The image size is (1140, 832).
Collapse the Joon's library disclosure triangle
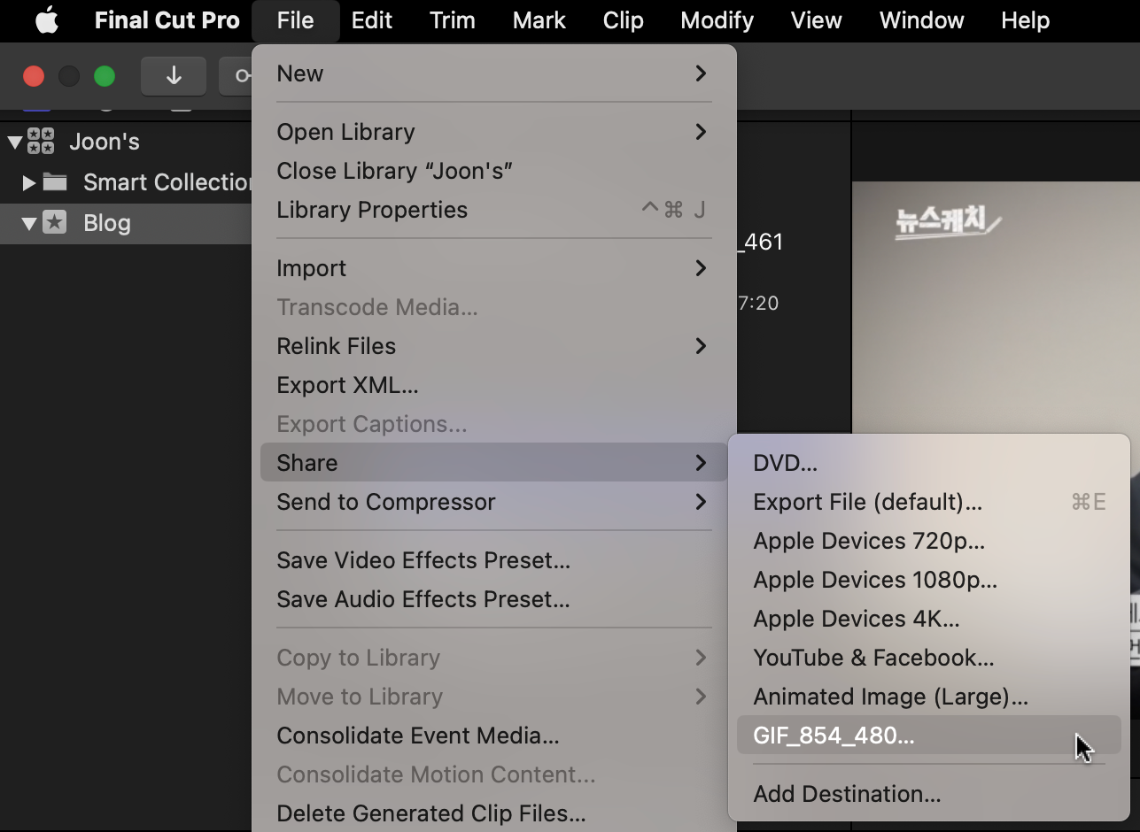14,142
